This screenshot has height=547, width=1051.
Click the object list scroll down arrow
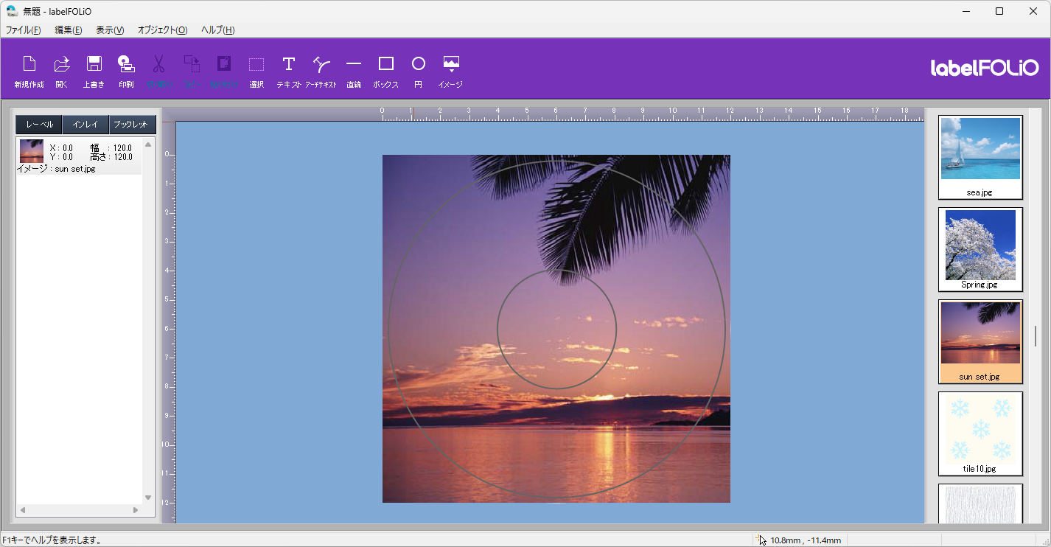click(x=148, y=497)
